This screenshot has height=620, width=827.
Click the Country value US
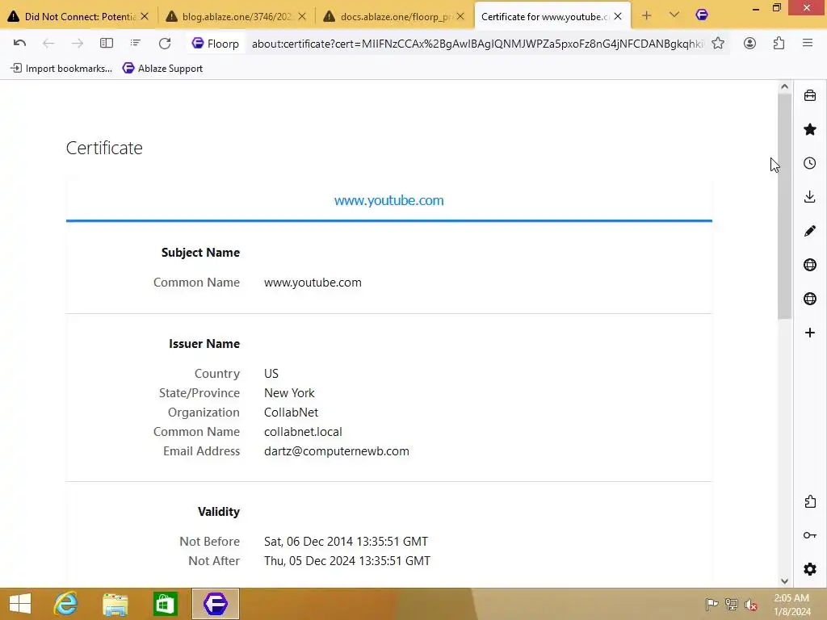pos(271,373)
